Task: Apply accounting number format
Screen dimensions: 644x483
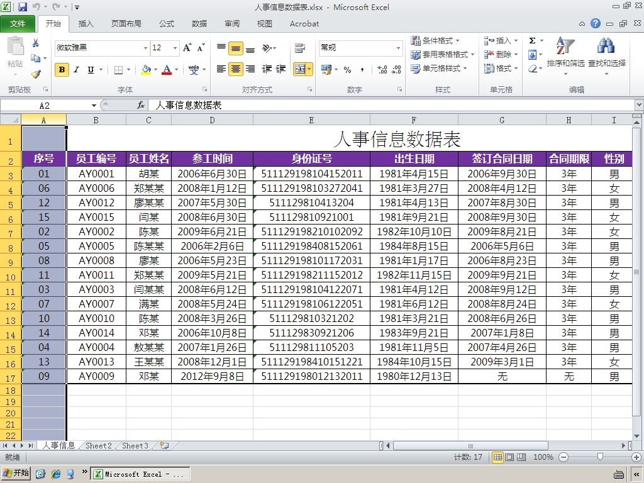Action: [326, 69]
